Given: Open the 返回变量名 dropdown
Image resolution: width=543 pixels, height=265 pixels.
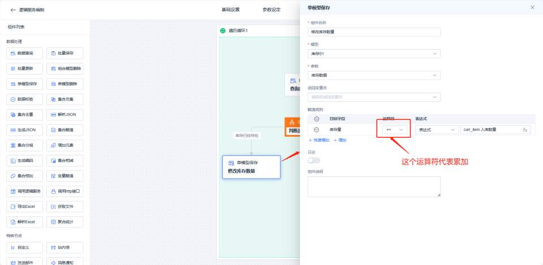Looking at the screenshot, I should click(x=374, y=97).
